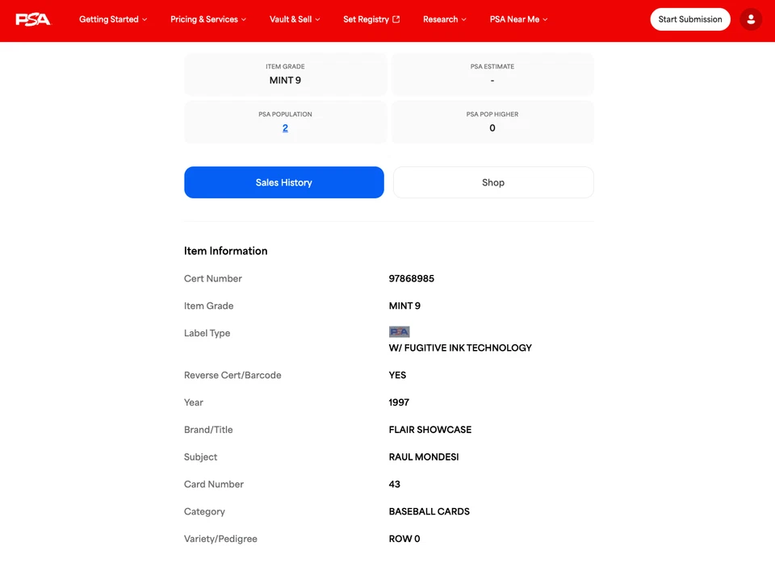This screenshot has width=775, height=575.
Task: Click the variety ROW 0
Action: coord(404,539)
